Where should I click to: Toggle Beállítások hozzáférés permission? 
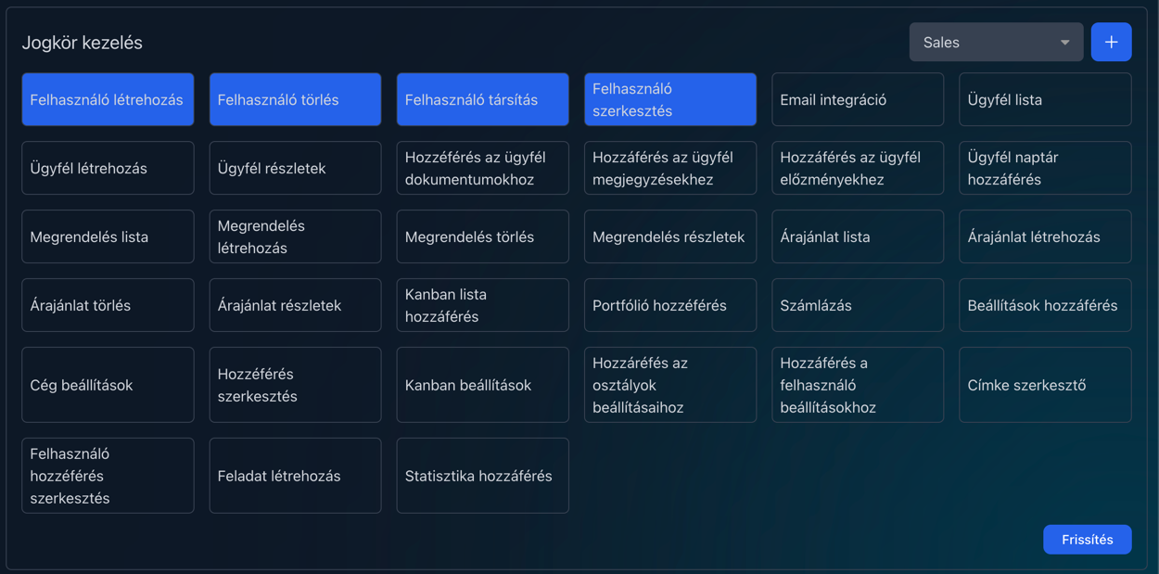[x=1045, y=306]
